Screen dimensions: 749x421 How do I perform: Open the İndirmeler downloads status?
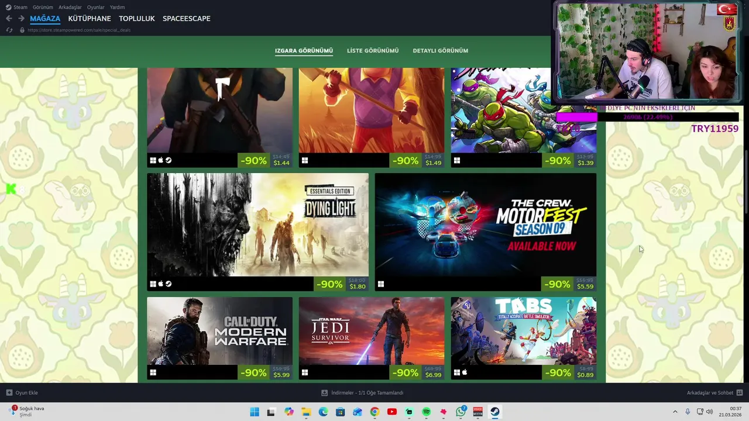[x=363, y=393]
